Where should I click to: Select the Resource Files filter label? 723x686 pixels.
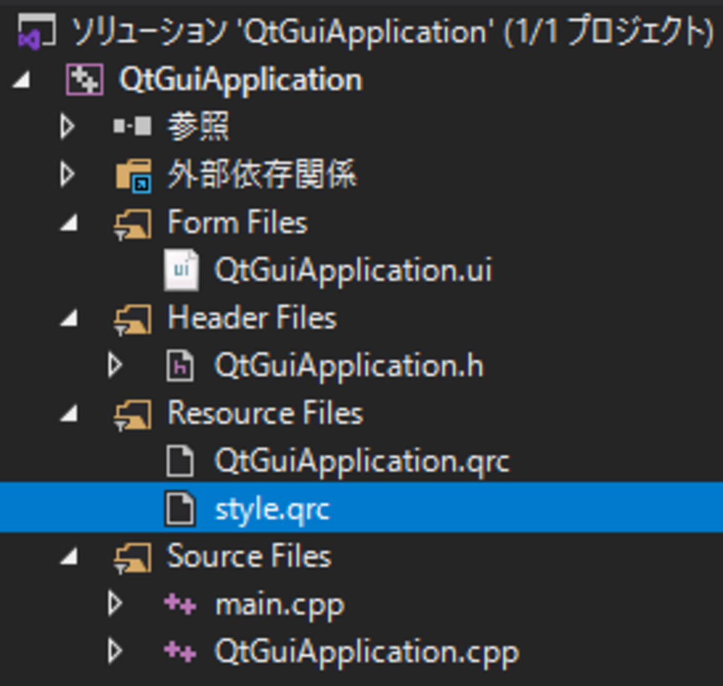(x=265, y=413)
